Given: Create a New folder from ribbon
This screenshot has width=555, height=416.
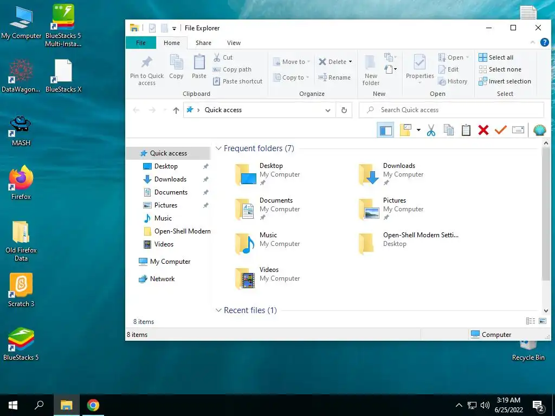Looking at the screenshot, I should (x=371, y=70).
